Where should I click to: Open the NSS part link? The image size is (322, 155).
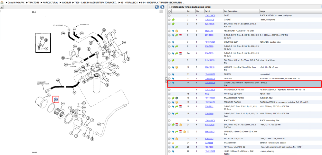click(x=207, y=94)
